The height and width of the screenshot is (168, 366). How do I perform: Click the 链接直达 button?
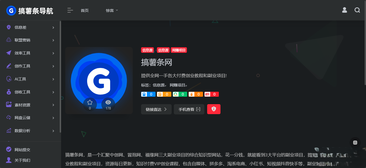click(x=156, y=109)
